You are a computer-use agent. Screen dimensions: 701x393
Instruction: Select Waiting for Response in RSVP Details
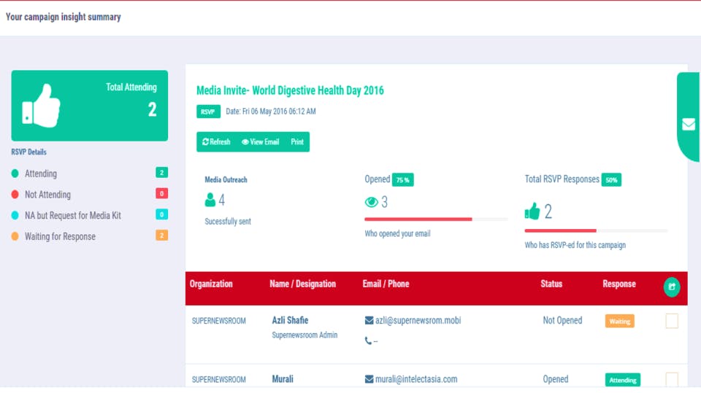[x=61, y=237]
